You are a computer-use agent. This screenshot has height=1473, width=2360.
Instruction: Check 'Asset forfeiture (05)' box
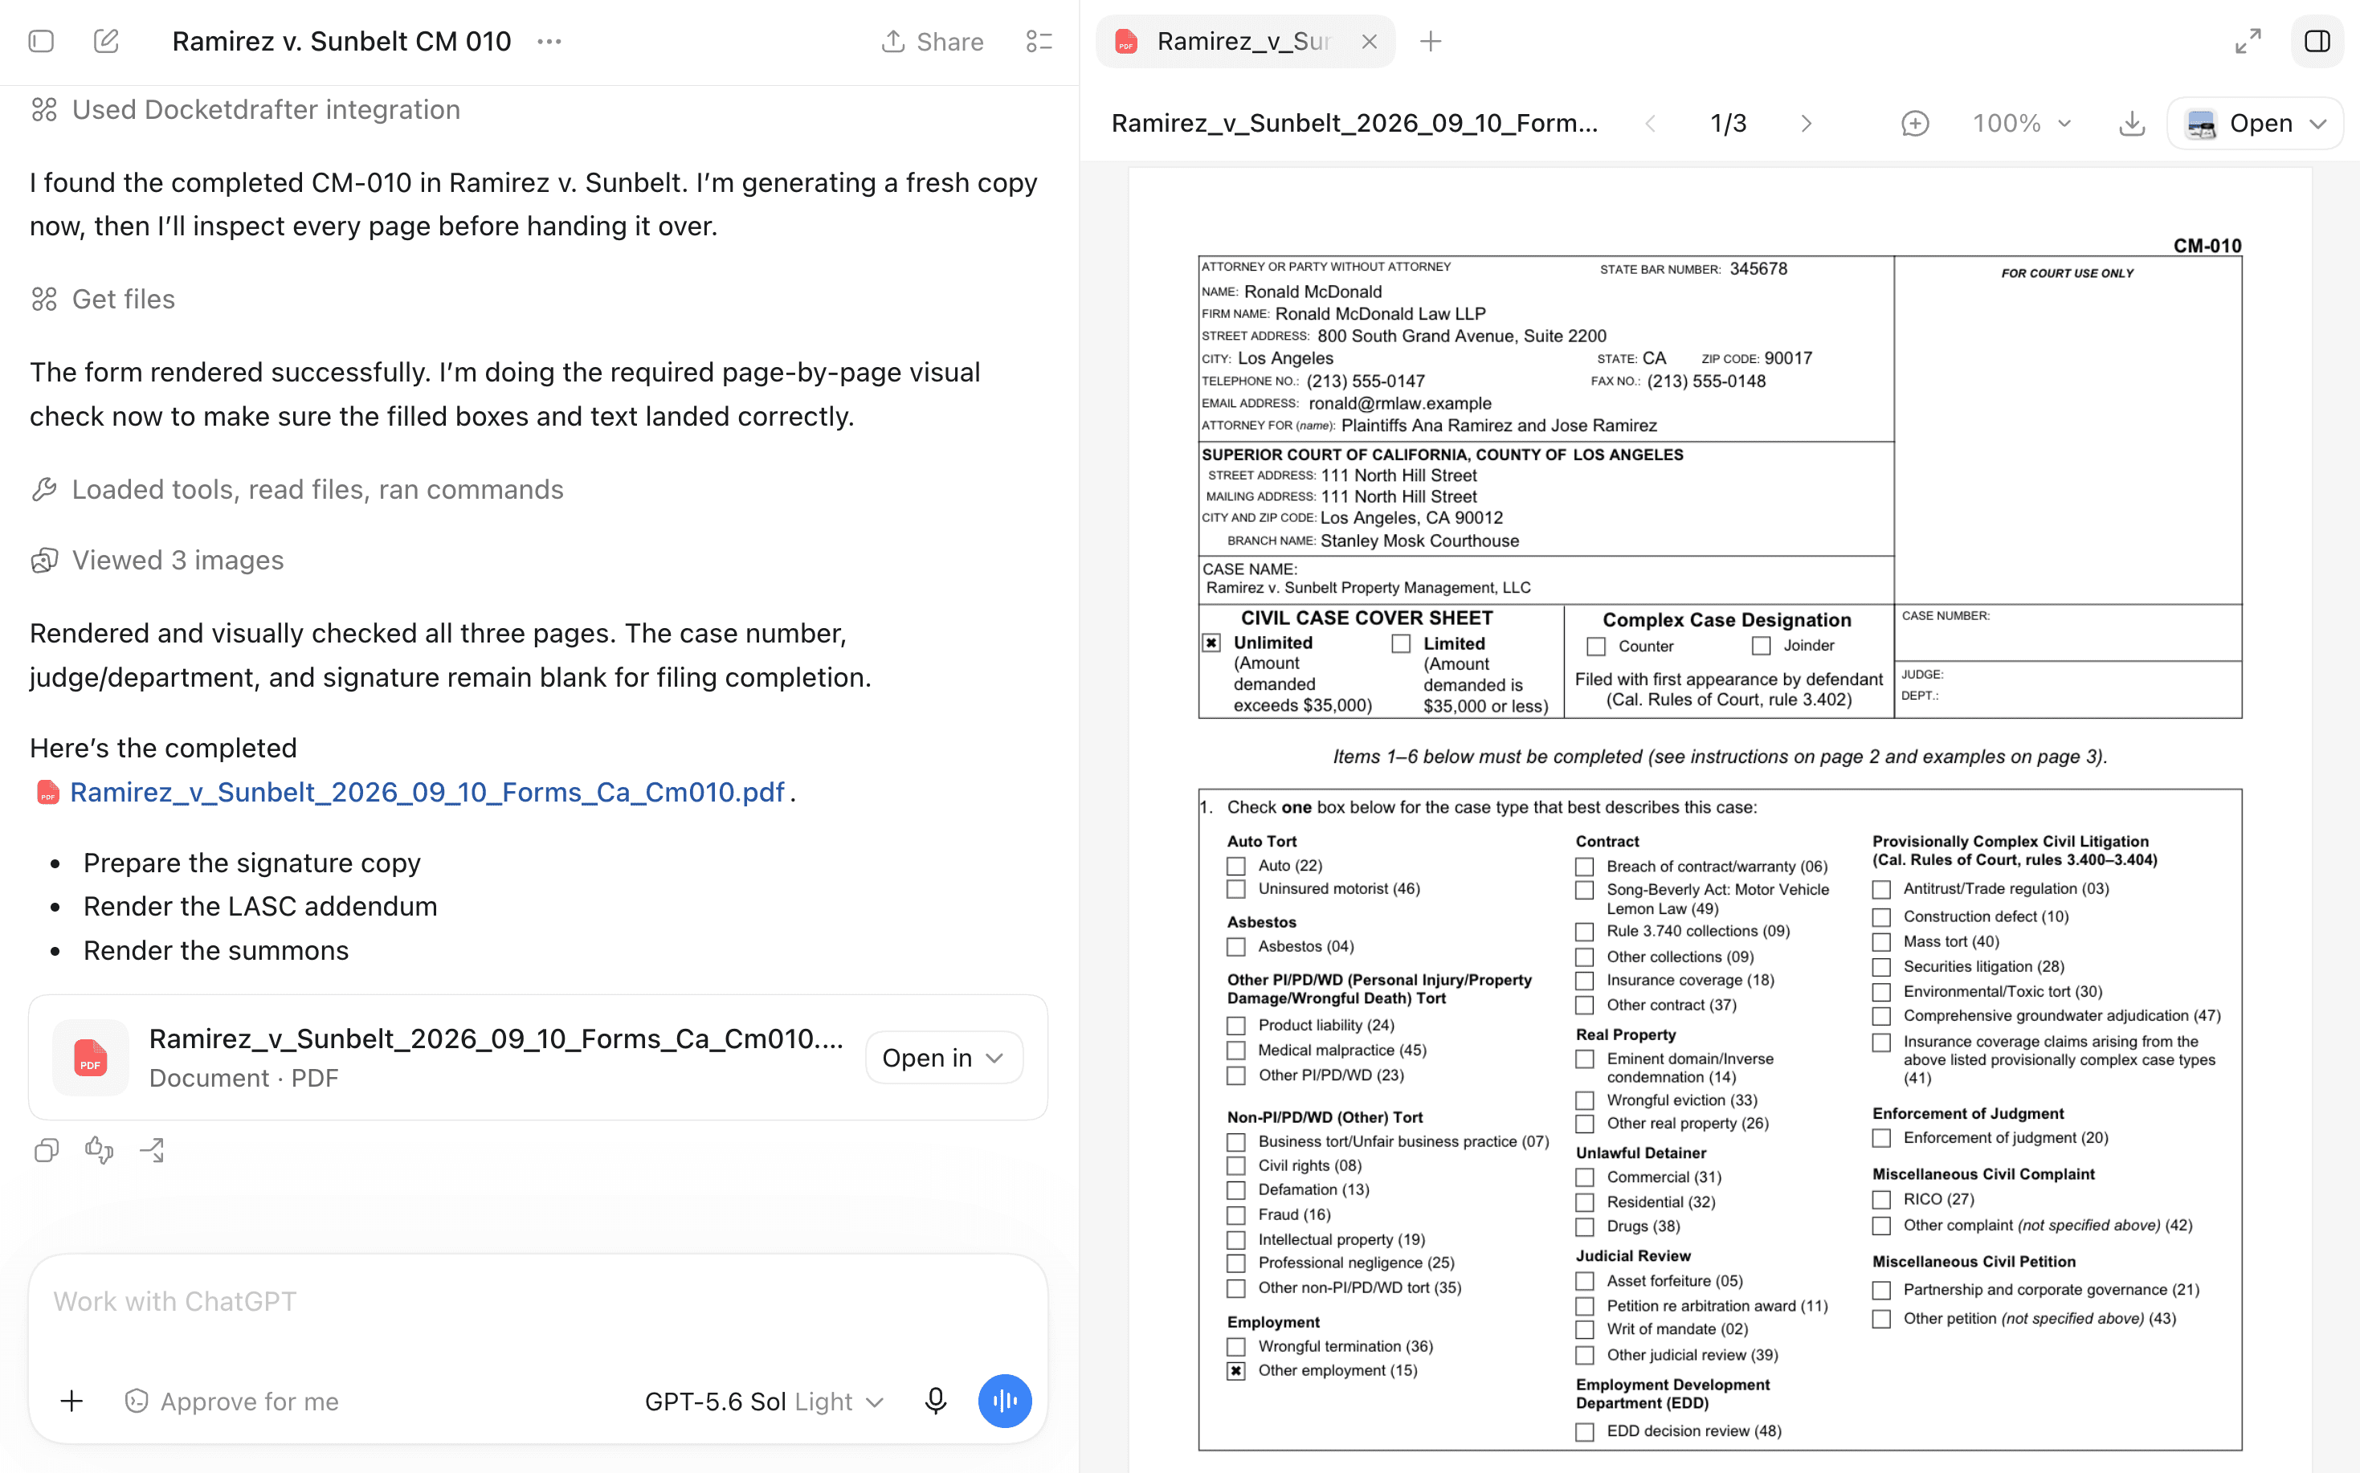click(x=1586, y=1281)
